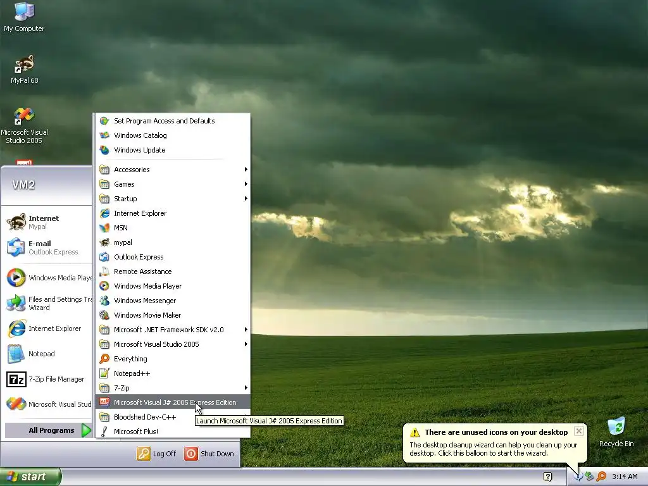648x486 pixels.
Task: Launch Microsoft Visual J# 2005 Express Edition
Action: [173, 402]
